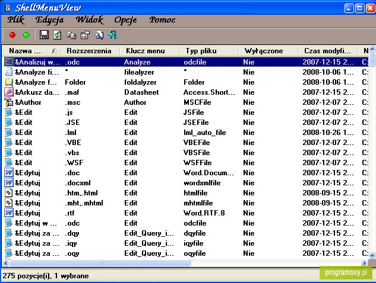The image size is (376, 283).
Task: Click Word icon of the .doc row
Action: click(x=9, y=172)
